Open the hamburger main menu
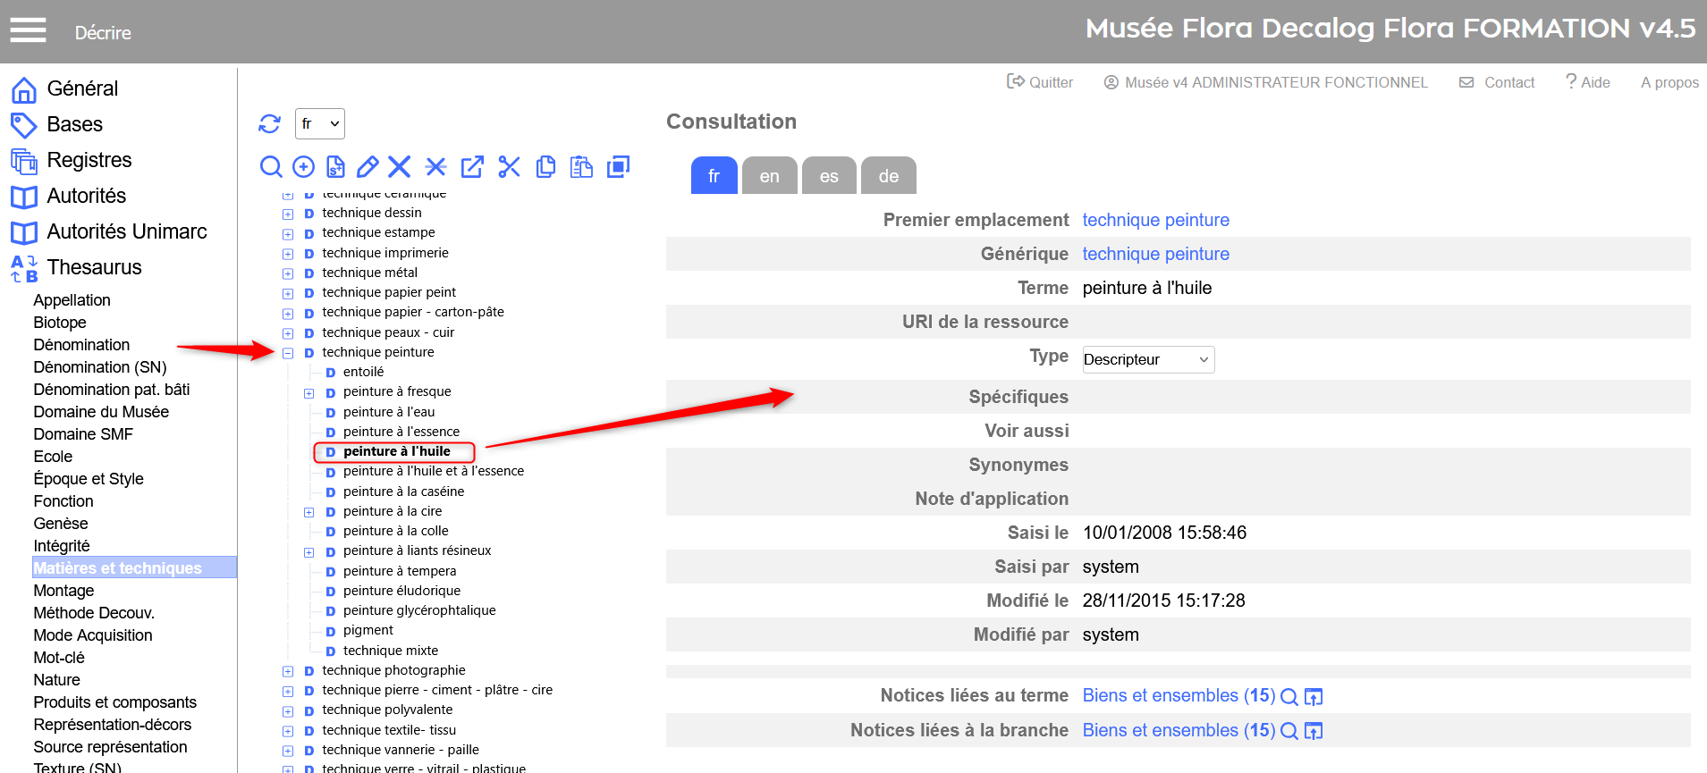Viewport: 1707px width, 773px height. tap(28, 31)
